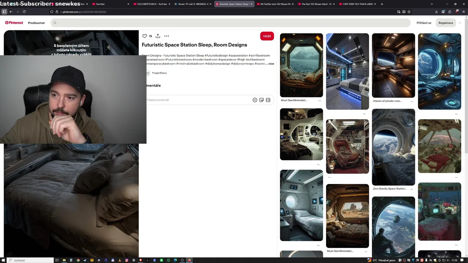Open white cabin with porthole bed pin
This screenshot has height=263, width=468.
[301, 205]
